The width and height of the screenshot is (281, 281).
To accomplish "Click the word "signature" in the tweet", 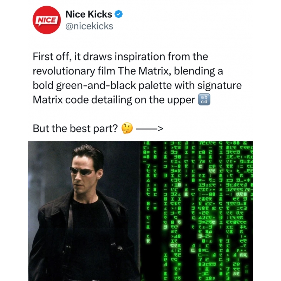I will pyautogui.click(x=220, y=85).
